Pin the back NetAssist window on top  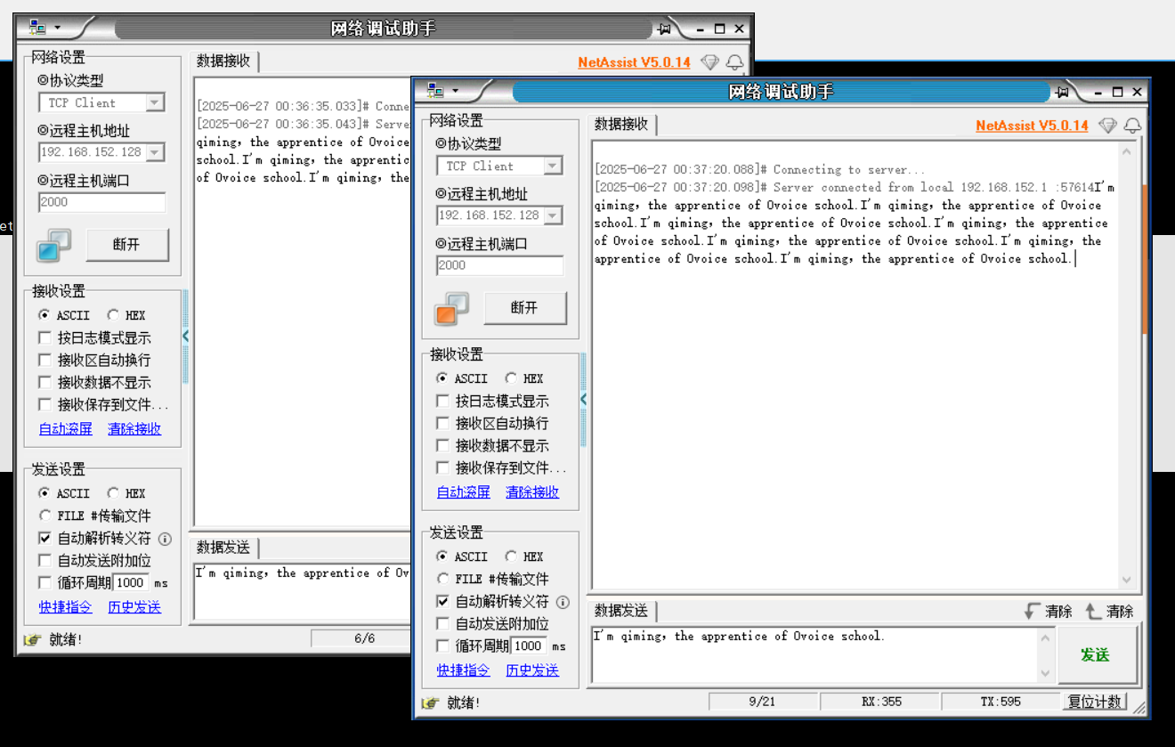point(664,28)
